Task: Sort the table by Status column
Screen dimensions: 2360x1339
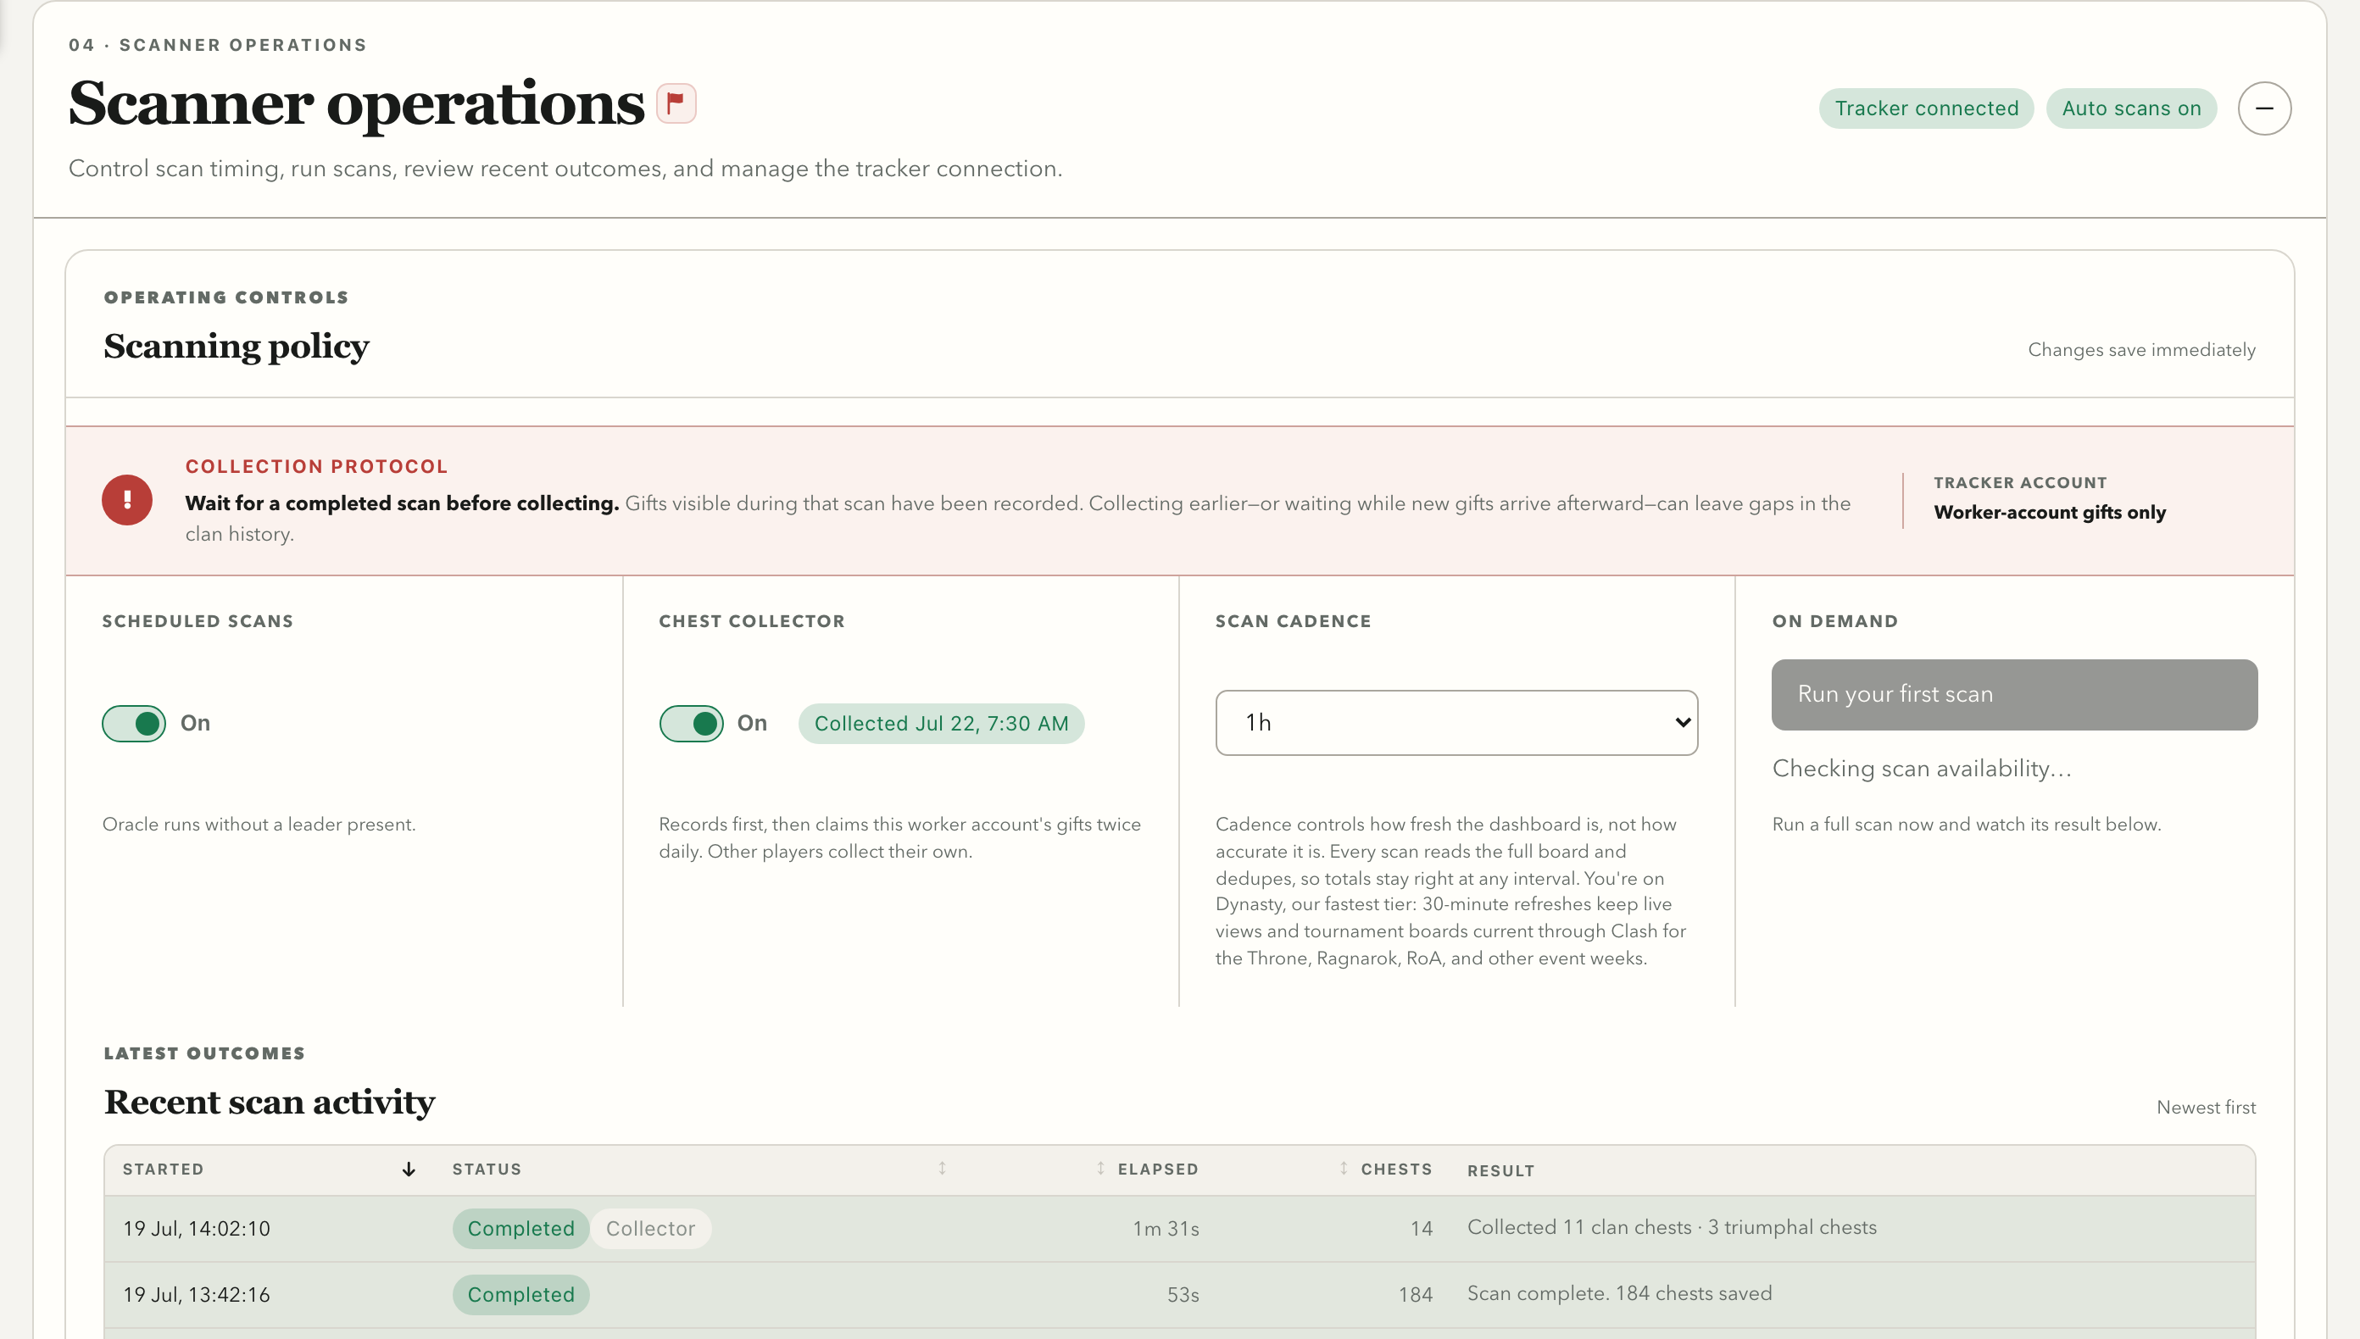Action: click(942, 1168)
